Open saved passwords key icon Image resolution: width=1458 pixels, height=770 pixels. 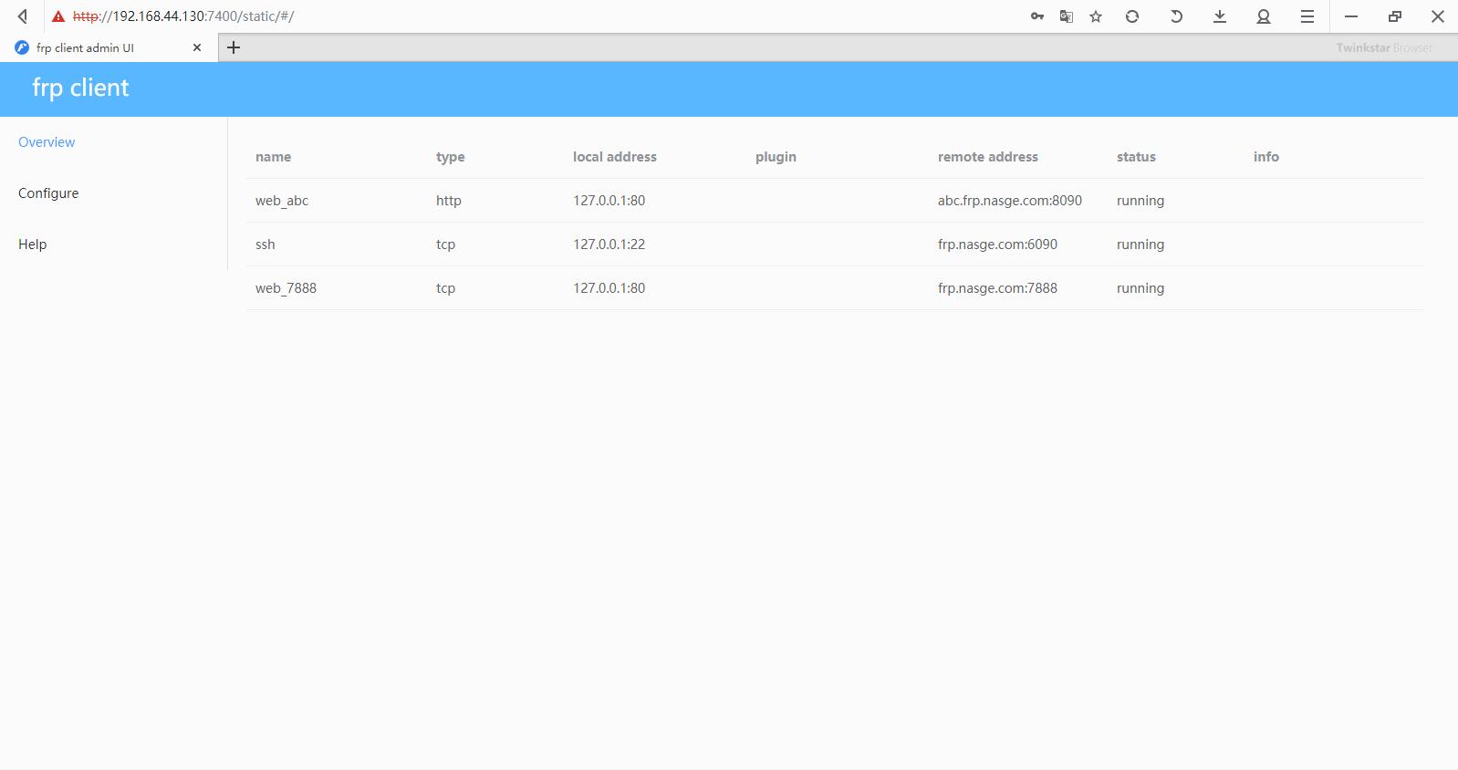(x=1037, y=16)
